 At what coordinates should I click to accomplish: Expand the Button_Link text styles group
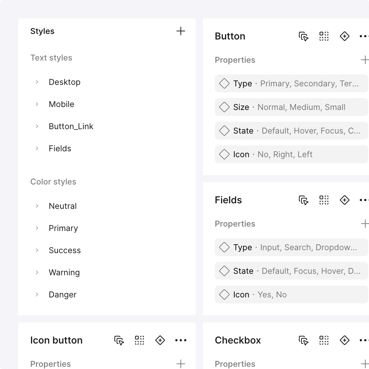[x=37, y=126]
